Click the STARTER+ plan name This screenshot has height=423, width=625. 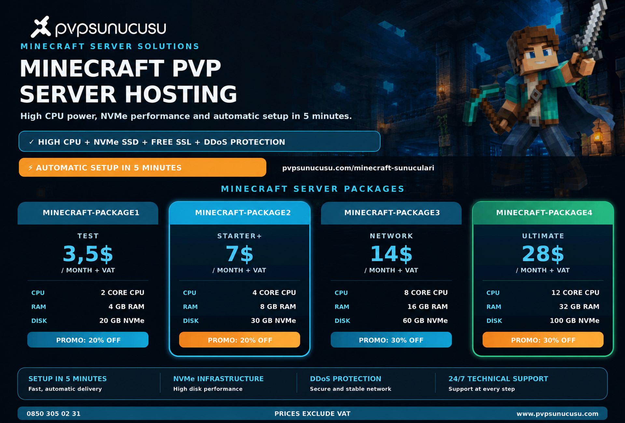point(240,236)
